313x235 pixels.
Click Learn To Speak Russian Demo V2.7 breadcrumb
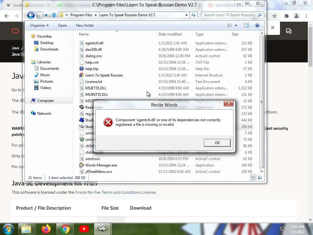click(x=127, y=15)
